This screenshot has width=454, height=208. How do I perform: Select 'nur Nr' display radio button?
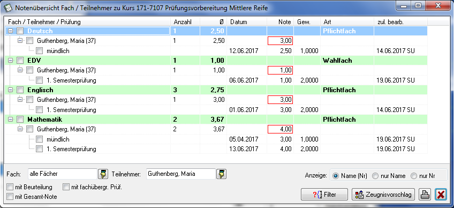[414, 176]
